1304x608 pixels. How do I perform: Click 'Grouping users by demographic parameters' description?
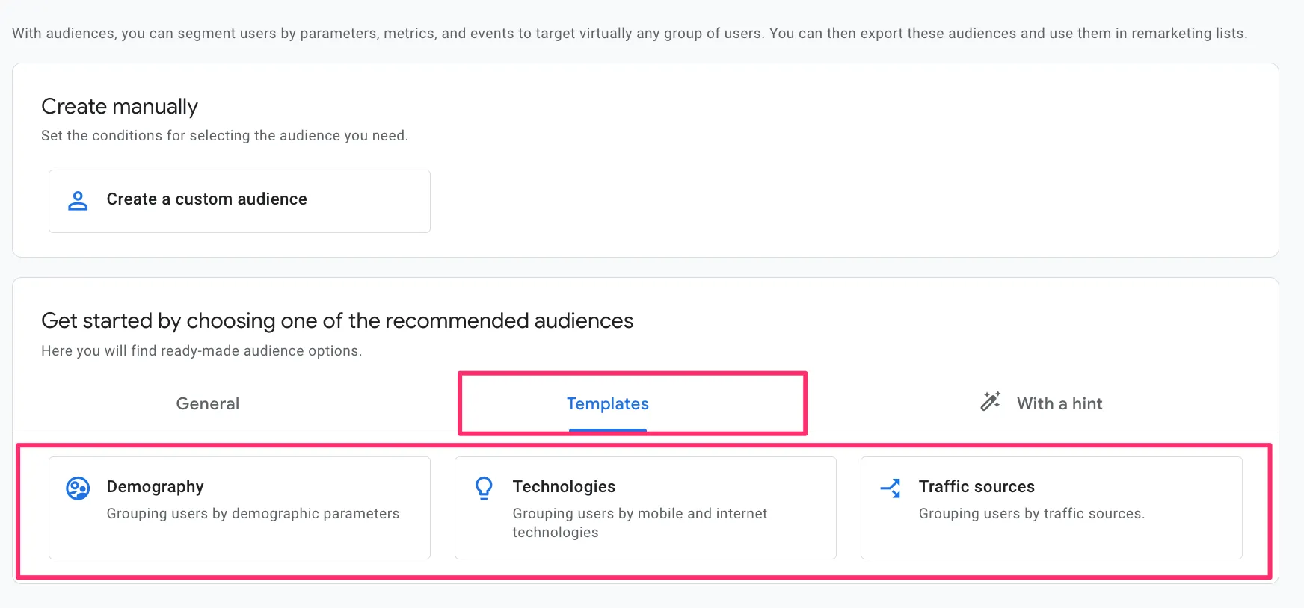(253, 513)
